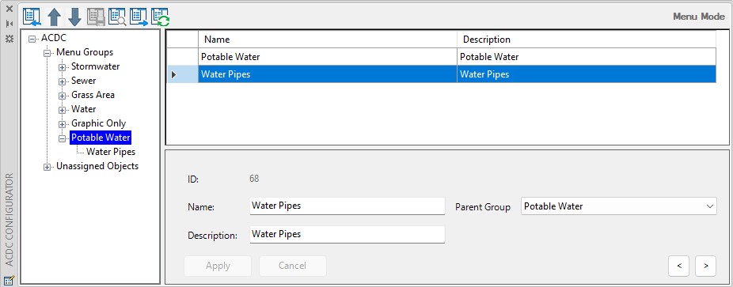The height and width of the screenshot is (287, 733).
Task: Click the import list icon with left arrow
Action: [x=32, y=17]
